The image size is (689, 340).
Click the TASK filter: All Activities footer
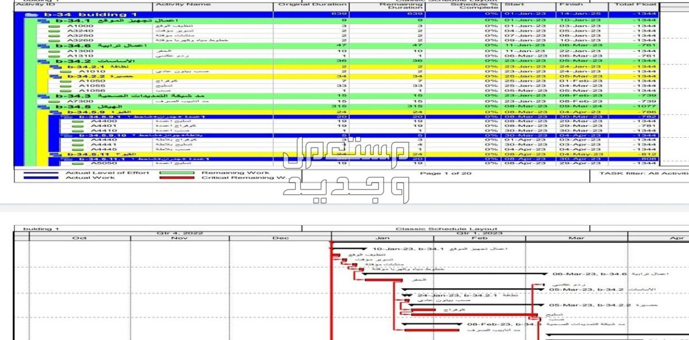(643, 173)
